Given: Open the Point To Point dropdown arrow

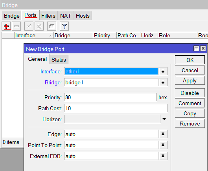Looking at the screenshot, I should (x=163, y=145).
